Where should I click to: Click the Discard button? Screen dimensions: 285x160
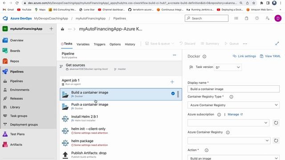pos(187,44)
